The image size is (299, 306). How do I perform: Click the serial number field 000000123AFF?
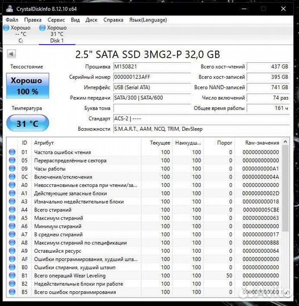(152, 77)
